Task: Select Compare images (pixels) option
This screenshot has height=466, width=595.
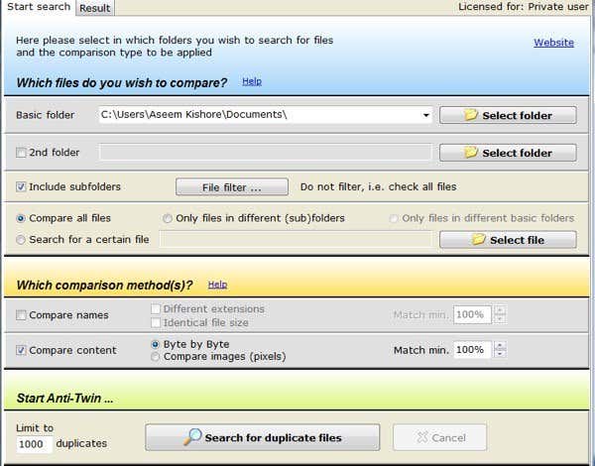Action: tap(156, 357)
